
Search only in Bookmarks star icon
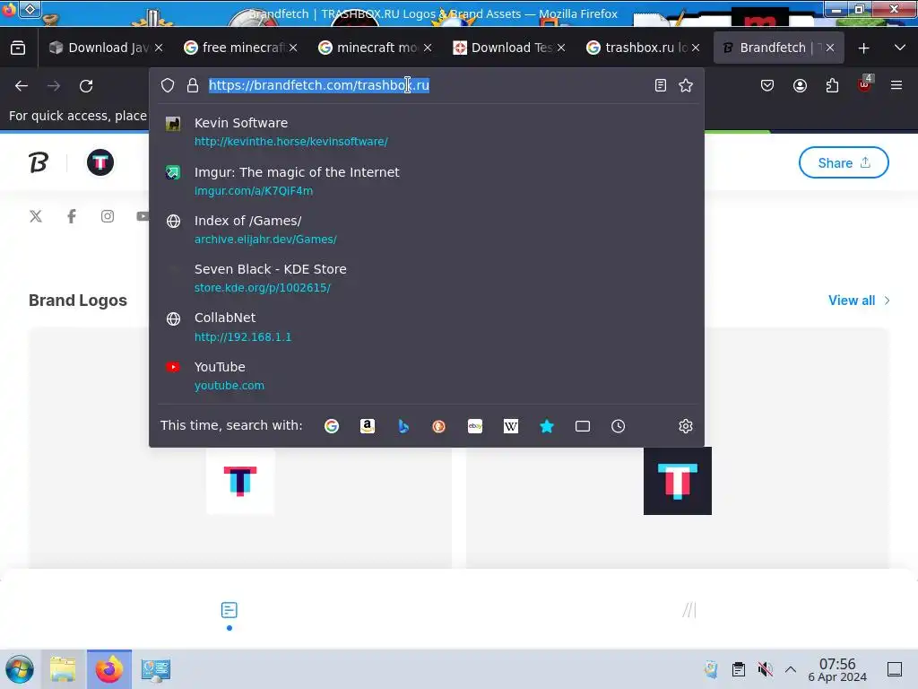pos(546,426)
